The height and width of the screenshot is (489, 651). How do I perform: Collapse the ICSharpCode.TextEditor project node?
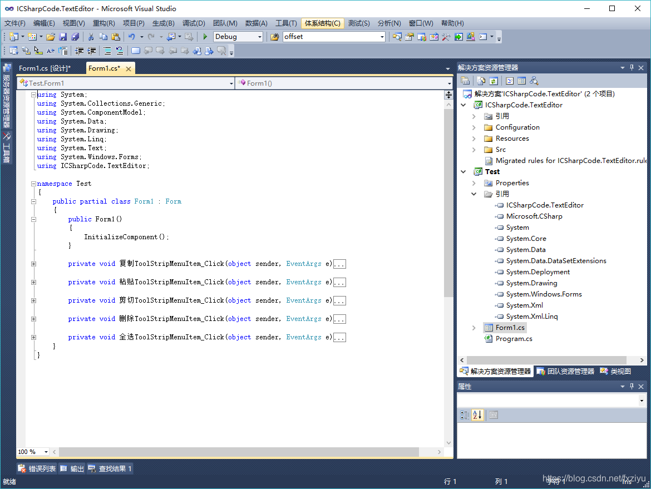(463, 105)
